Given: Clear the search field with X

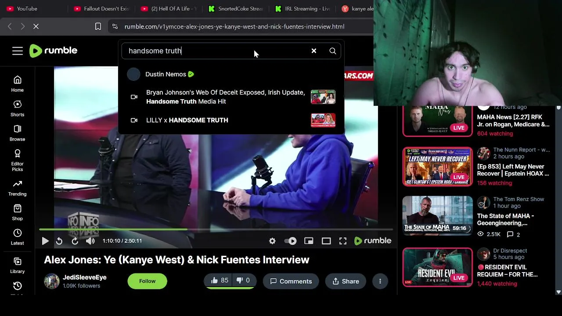Looking at the screenshot, I should click(x=314, y=51).
